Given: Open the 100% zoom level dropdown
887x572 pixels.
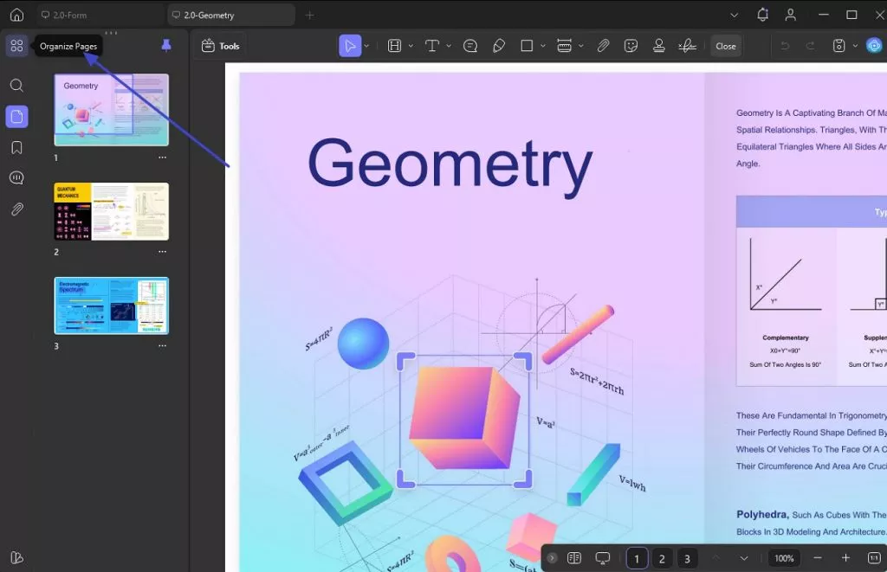Looking at the screenshot, I should (x=784, y=558).
